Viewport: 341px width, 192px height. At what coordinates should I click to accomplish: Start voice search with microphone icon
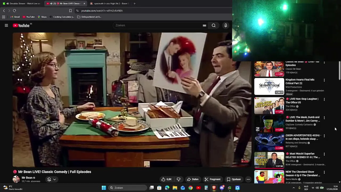[226, 25]
